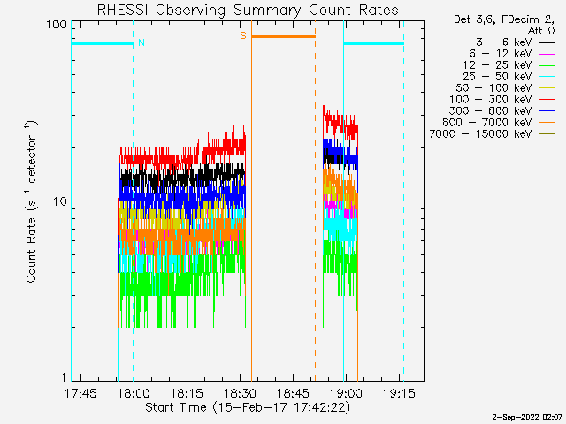Click the plot title "RHESSI Observing Summary Count Rates"
566x424 pixels.
pyautogui.click(x=248, y=10)
